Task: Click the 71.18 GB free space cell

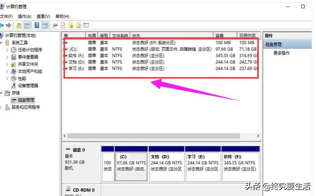Action: 248,49
